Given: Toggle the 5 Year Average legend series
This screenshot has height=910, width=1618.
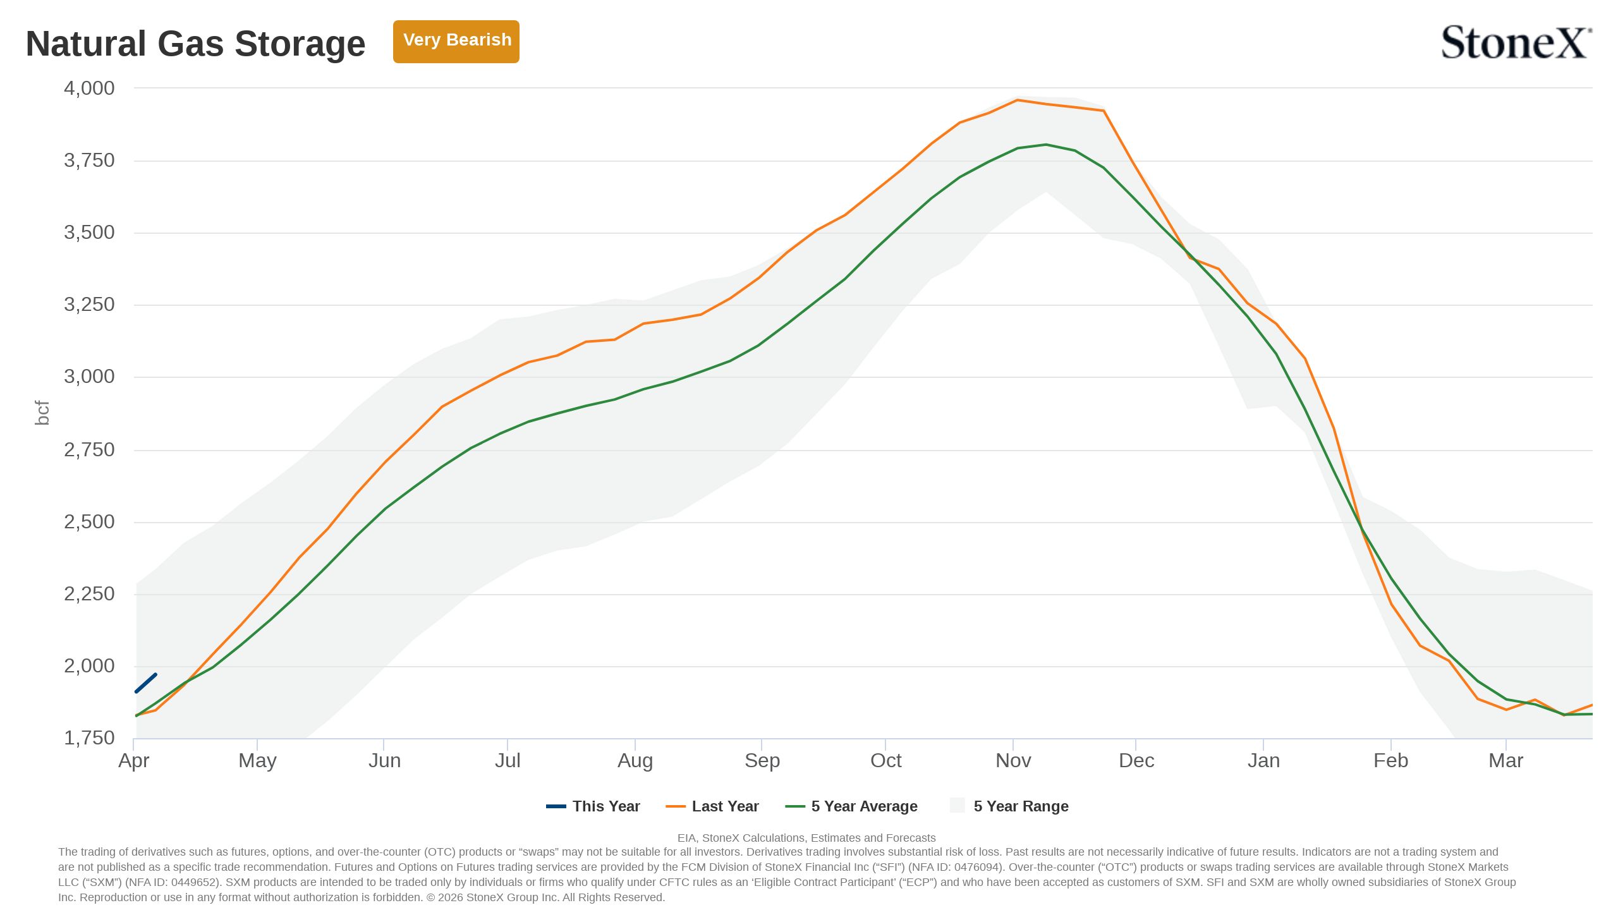Looking at the screenshot, I should click(x=851, y=806).
